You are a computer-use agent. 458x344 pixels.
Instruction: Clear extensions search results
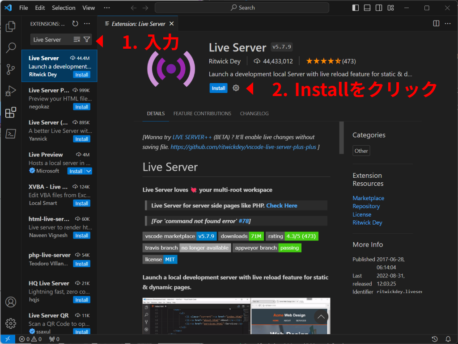(77, 39)
